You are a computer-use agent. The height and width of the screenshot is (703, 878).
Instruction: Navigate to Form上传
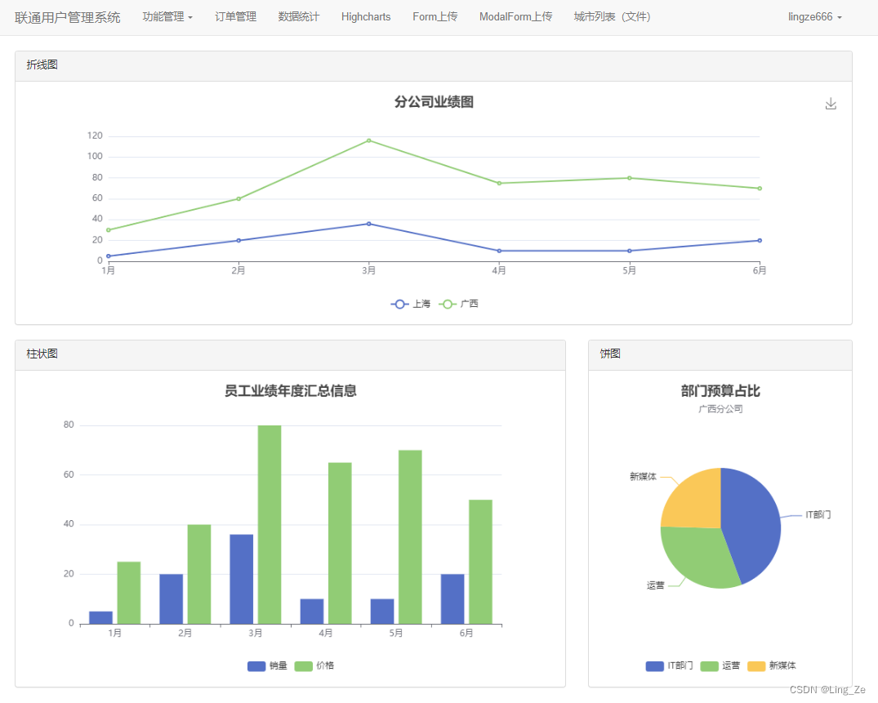[x=435, y=17]
